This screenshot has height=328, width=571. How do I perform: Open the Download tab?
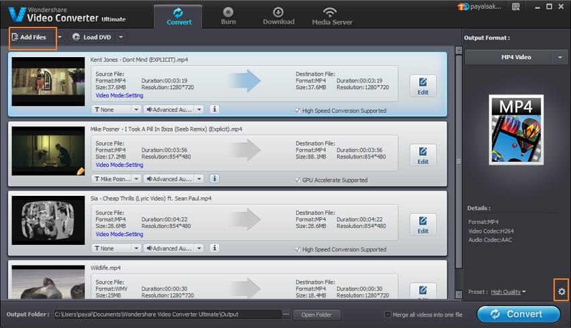pos(279,17)
